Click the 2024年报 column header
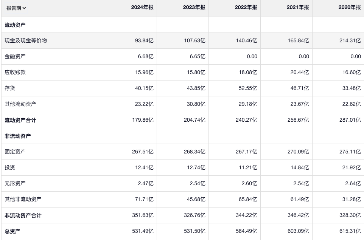364x240 pixels. click(x=142, y=8)
